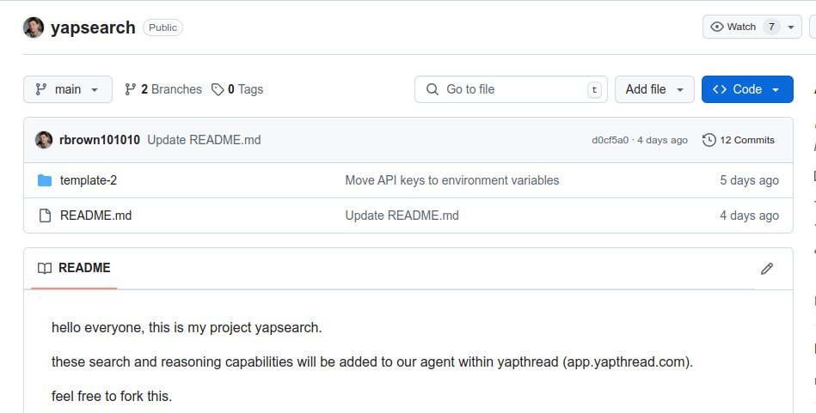Click the repository owner avatar beside yapsearch

click(x=34, y=27)
